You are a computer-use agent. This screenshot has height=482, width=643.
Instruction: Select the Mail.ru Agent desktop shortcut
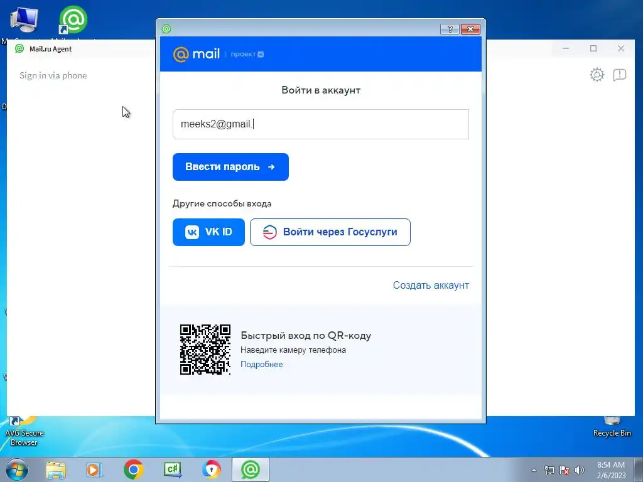click(73, 19)
